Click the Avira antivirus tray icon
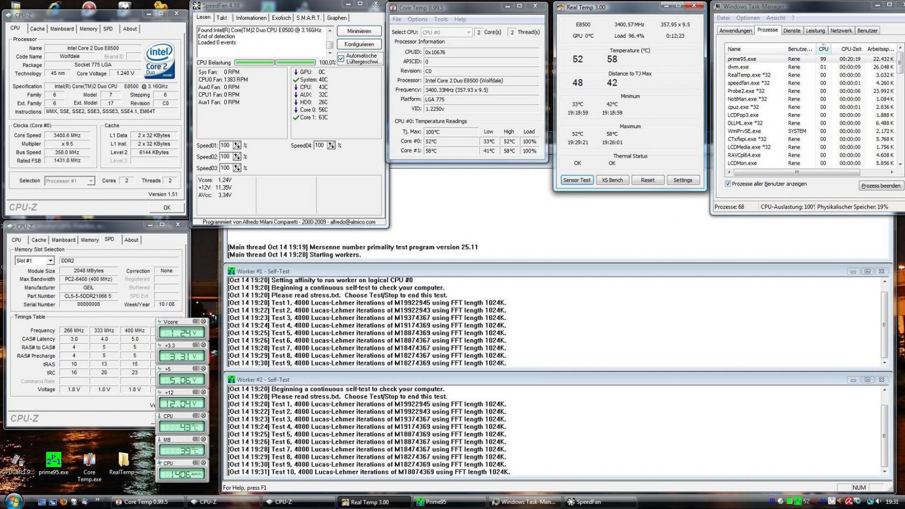The height and width of the screenshot is (509, 905). (848, 501)
